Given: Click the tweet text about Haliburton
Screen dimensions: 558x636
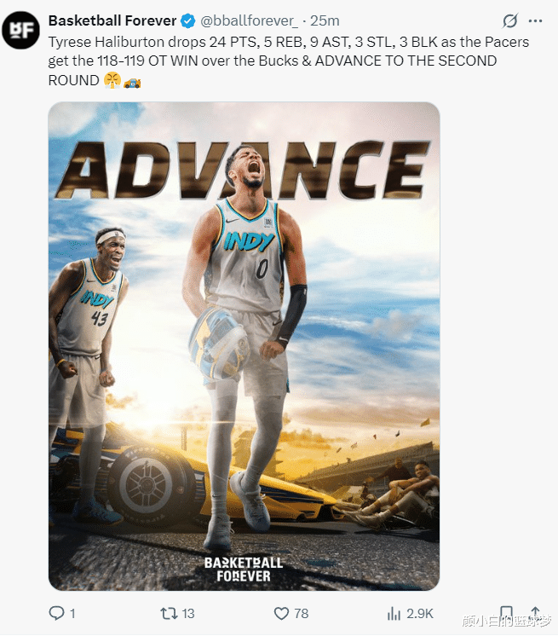Looking at the screenshot, I should [x=289, y=61].
